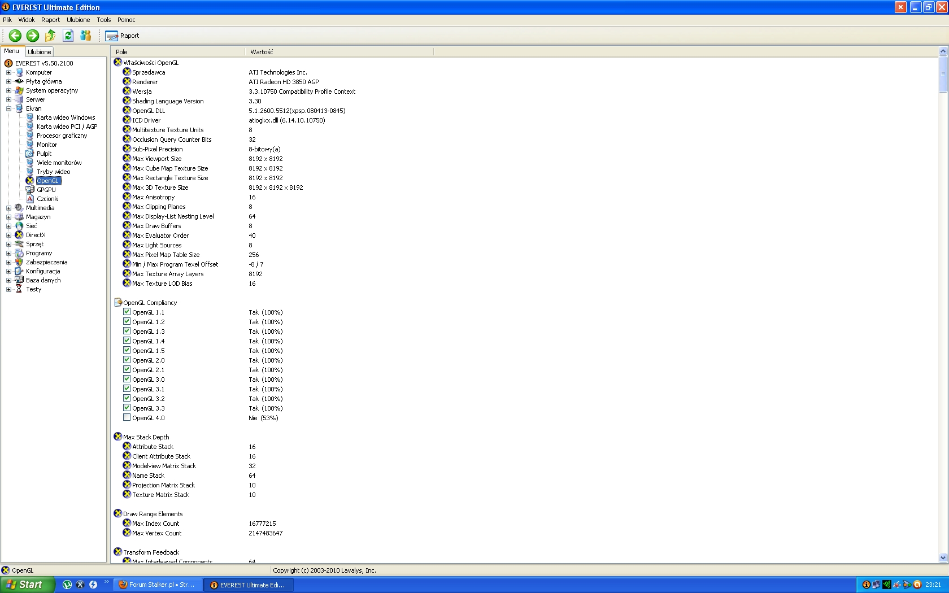
Task: Click the green Forward arrow toolbar icon
Action: pyautogui.click(x=33, y=36)
